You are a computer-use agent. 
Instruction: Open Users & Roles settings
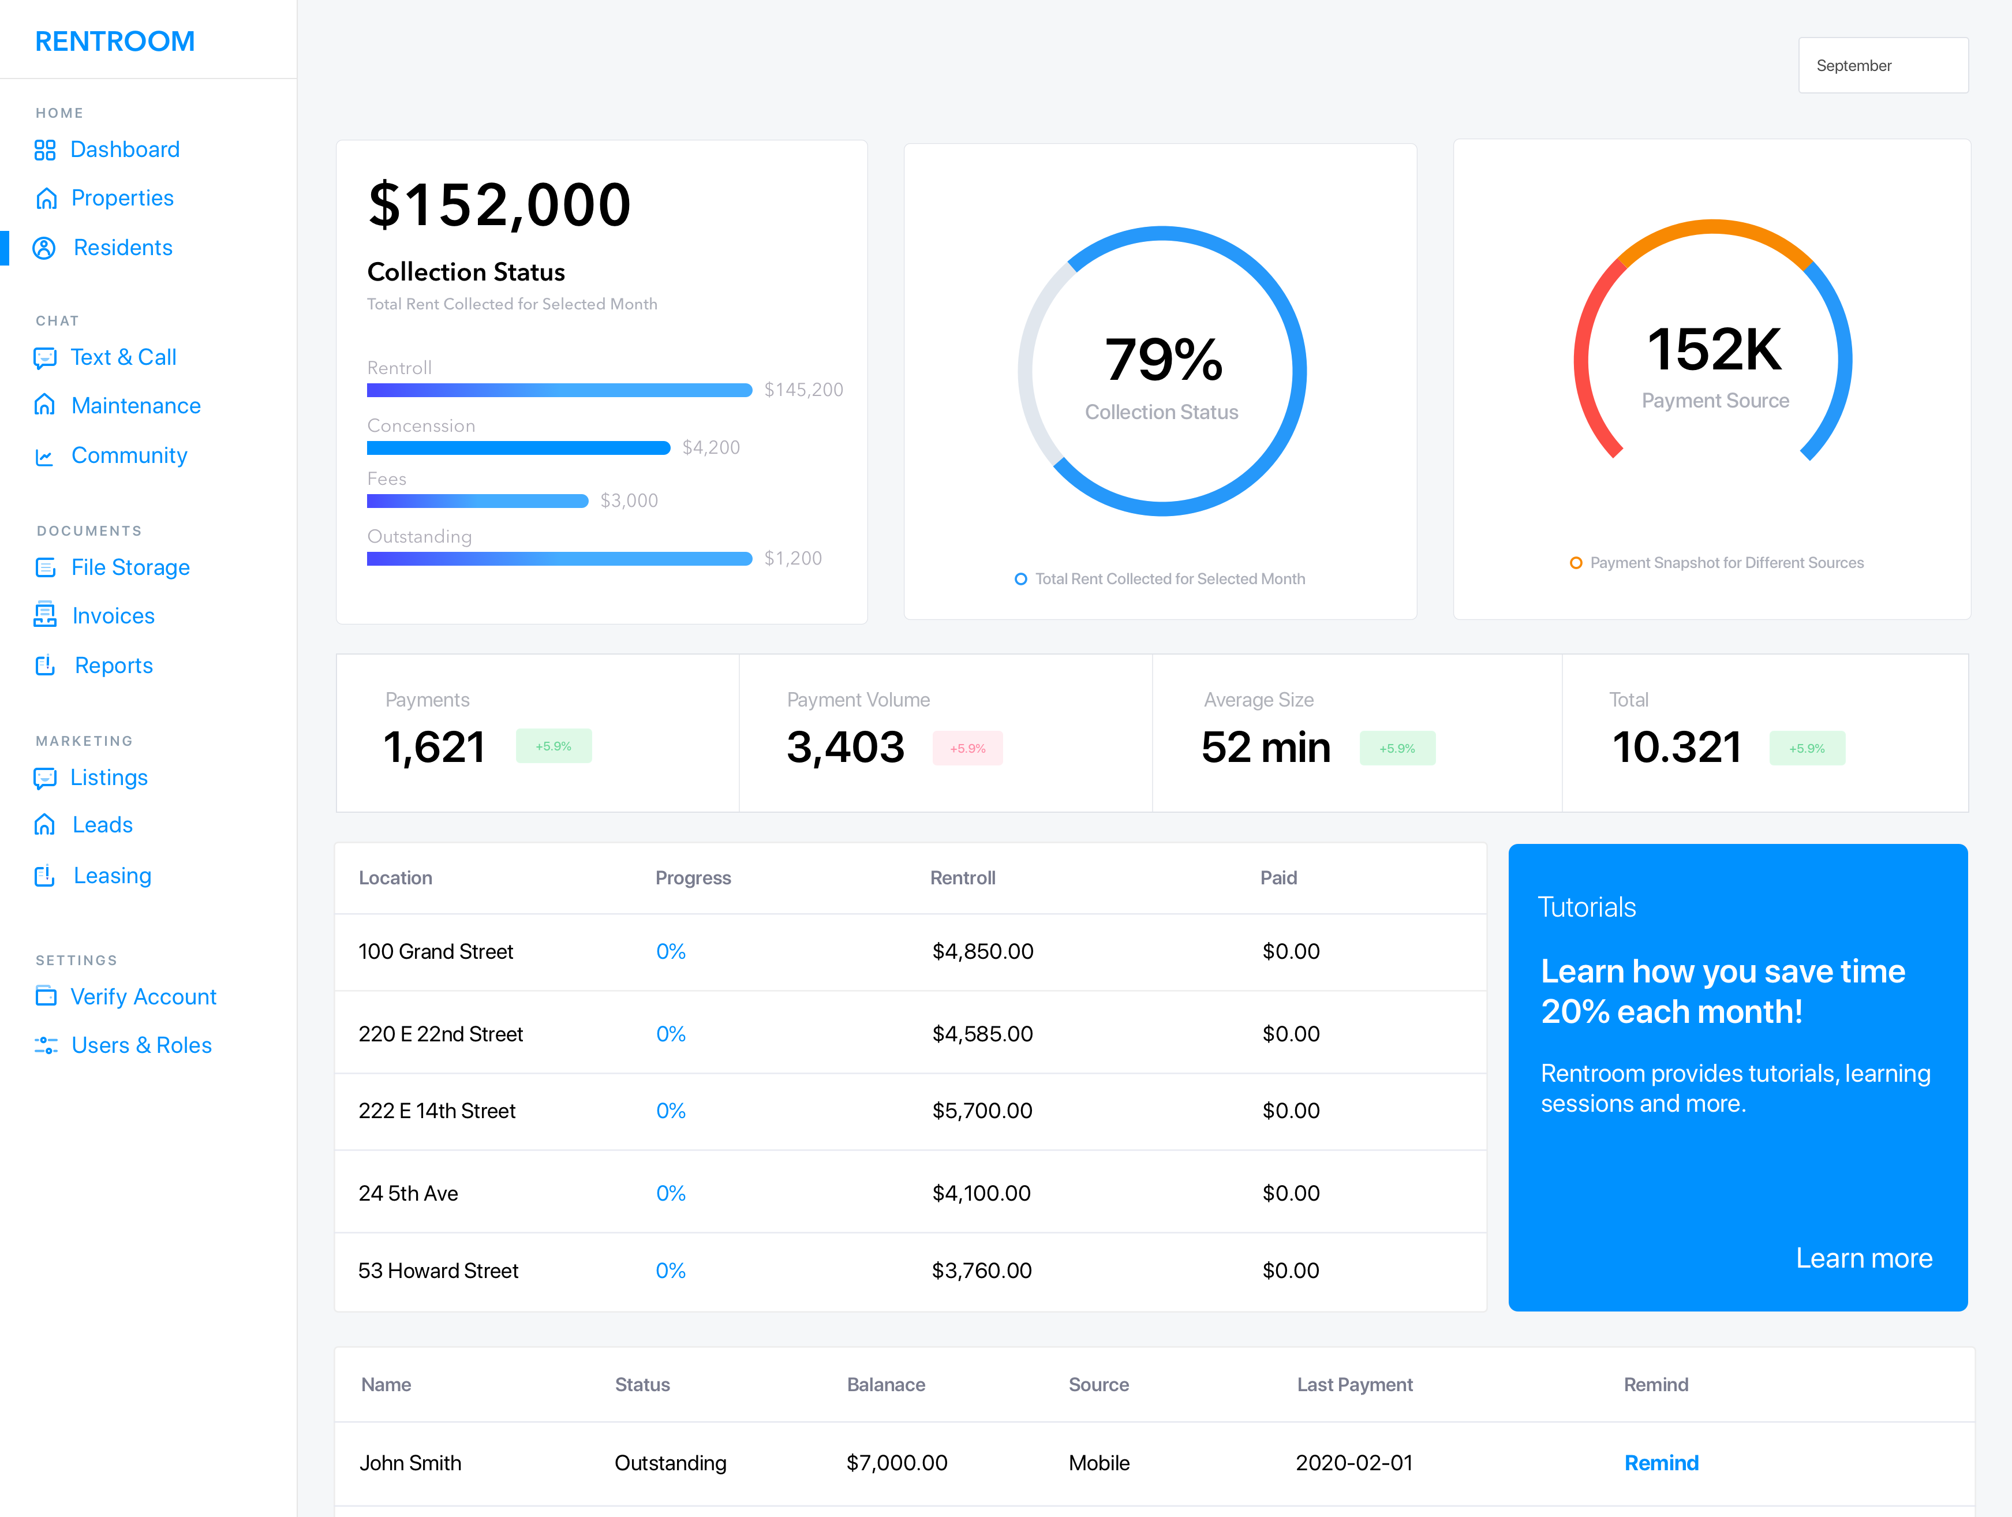[x=141, y=1045]
